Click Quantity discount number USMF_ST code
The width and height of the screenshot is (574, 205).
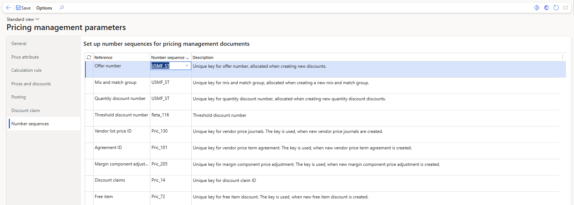click(160, 99)
